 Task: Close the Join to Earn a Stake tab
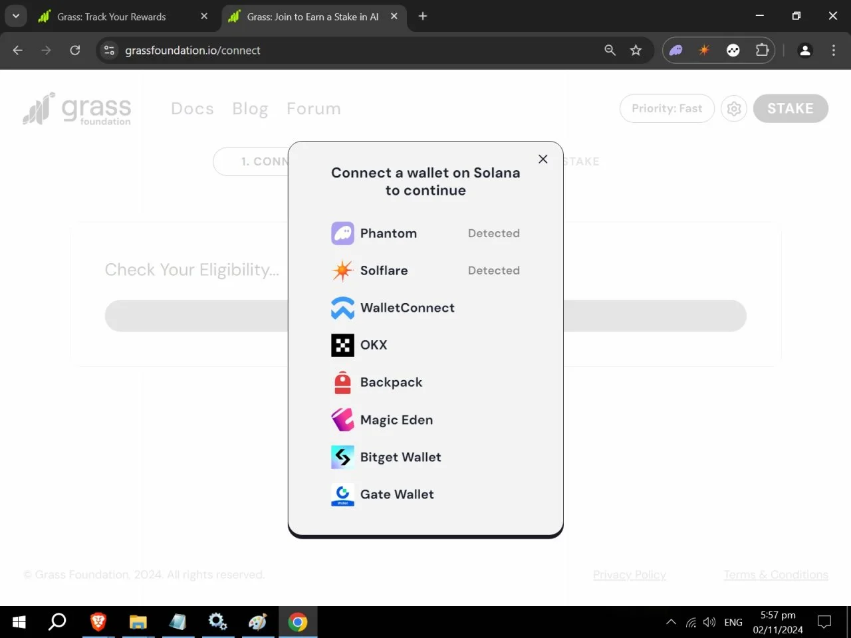coord(394,16)
